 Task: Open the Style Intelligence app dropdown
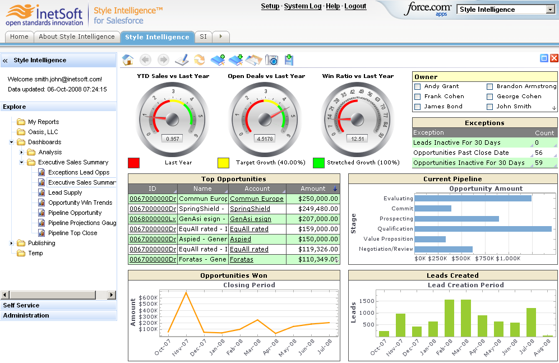pos(549,10)
